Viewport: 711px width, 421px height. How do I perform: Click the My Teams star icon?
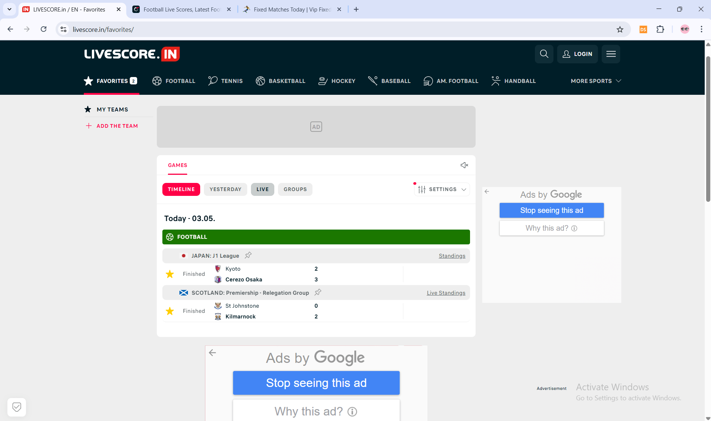point(88,109)
